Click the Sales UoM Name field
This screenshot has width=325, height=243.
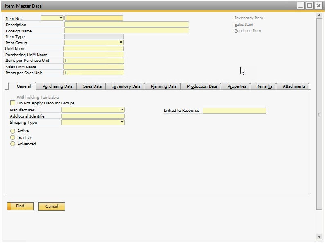point(94,67)
